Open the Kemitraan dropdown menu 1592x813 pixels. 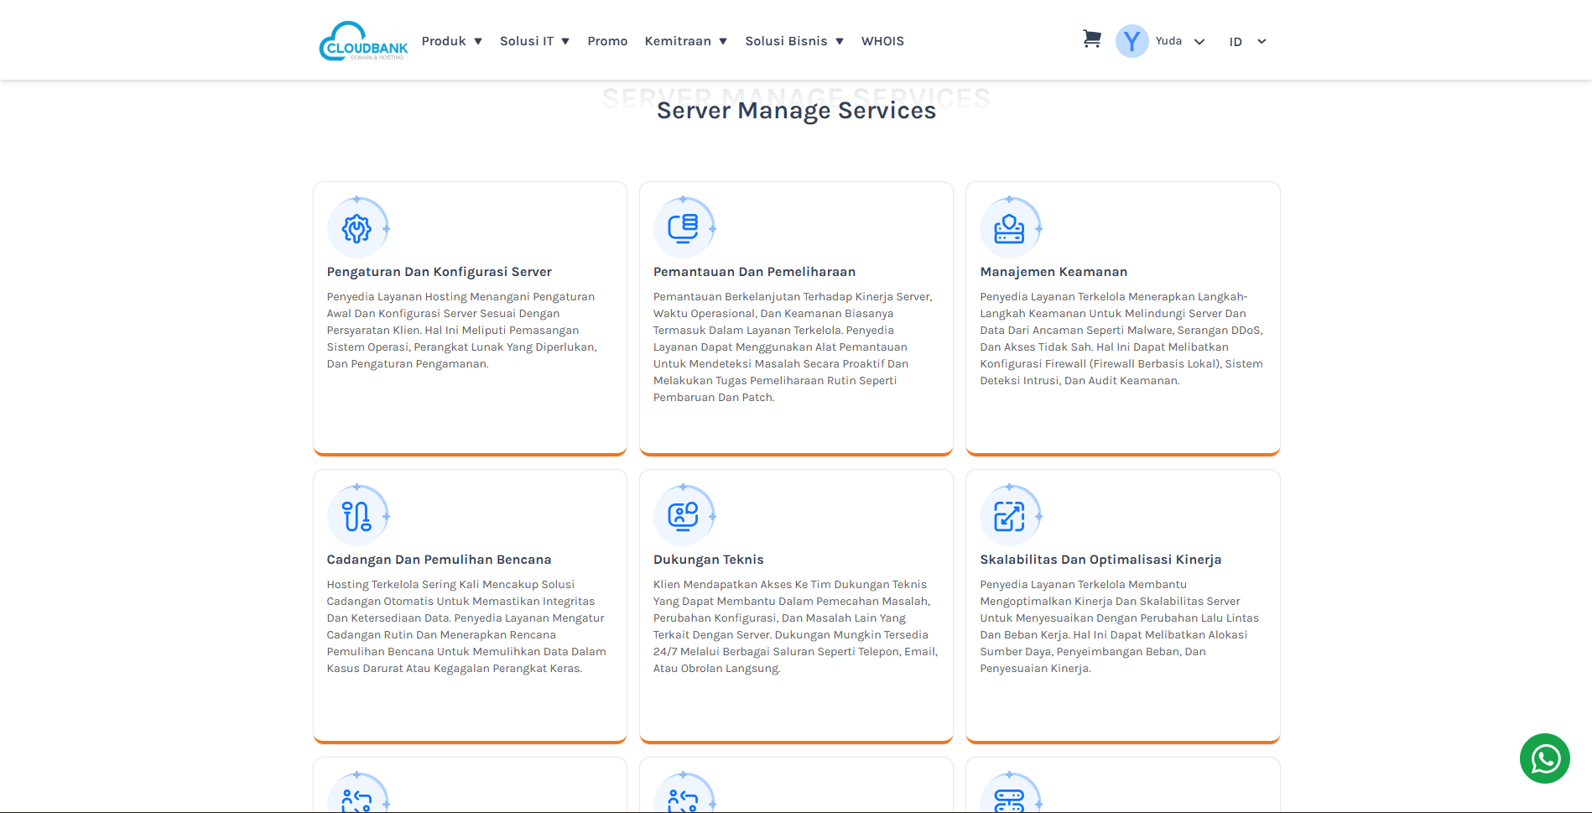685,41
